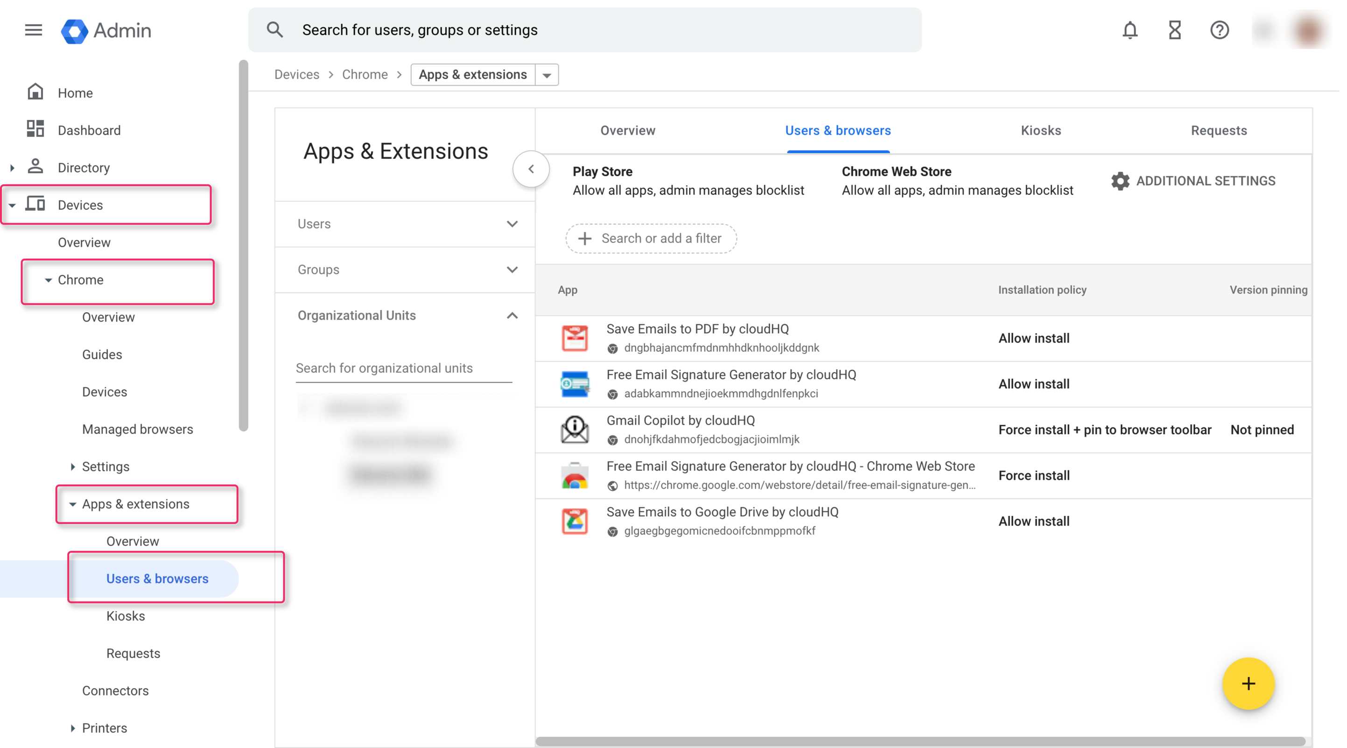Image resolution: width=1347 pixels, height=748 pixels.
Task: Open the Requests tab
Action: tap(1218, 130)
